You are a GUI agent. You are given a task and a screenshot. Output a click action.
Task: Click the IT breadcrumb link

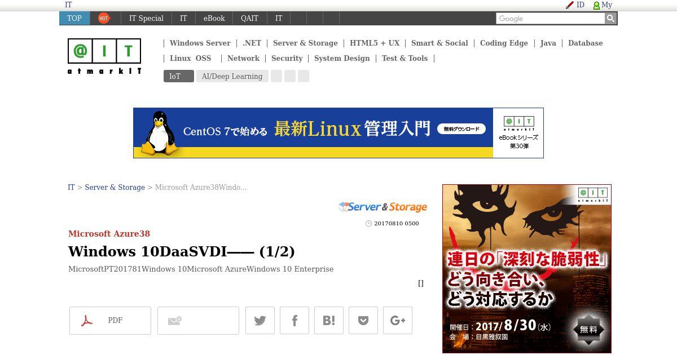(x=71, y=187)
